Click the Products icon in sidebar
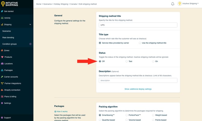Image resolution: width=202 pixels, height=121 pixels. (2, 57)
